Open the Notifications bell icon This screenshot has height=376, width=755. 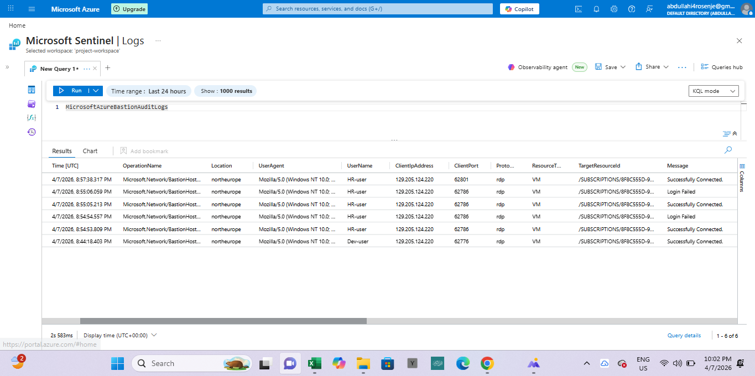596,9
